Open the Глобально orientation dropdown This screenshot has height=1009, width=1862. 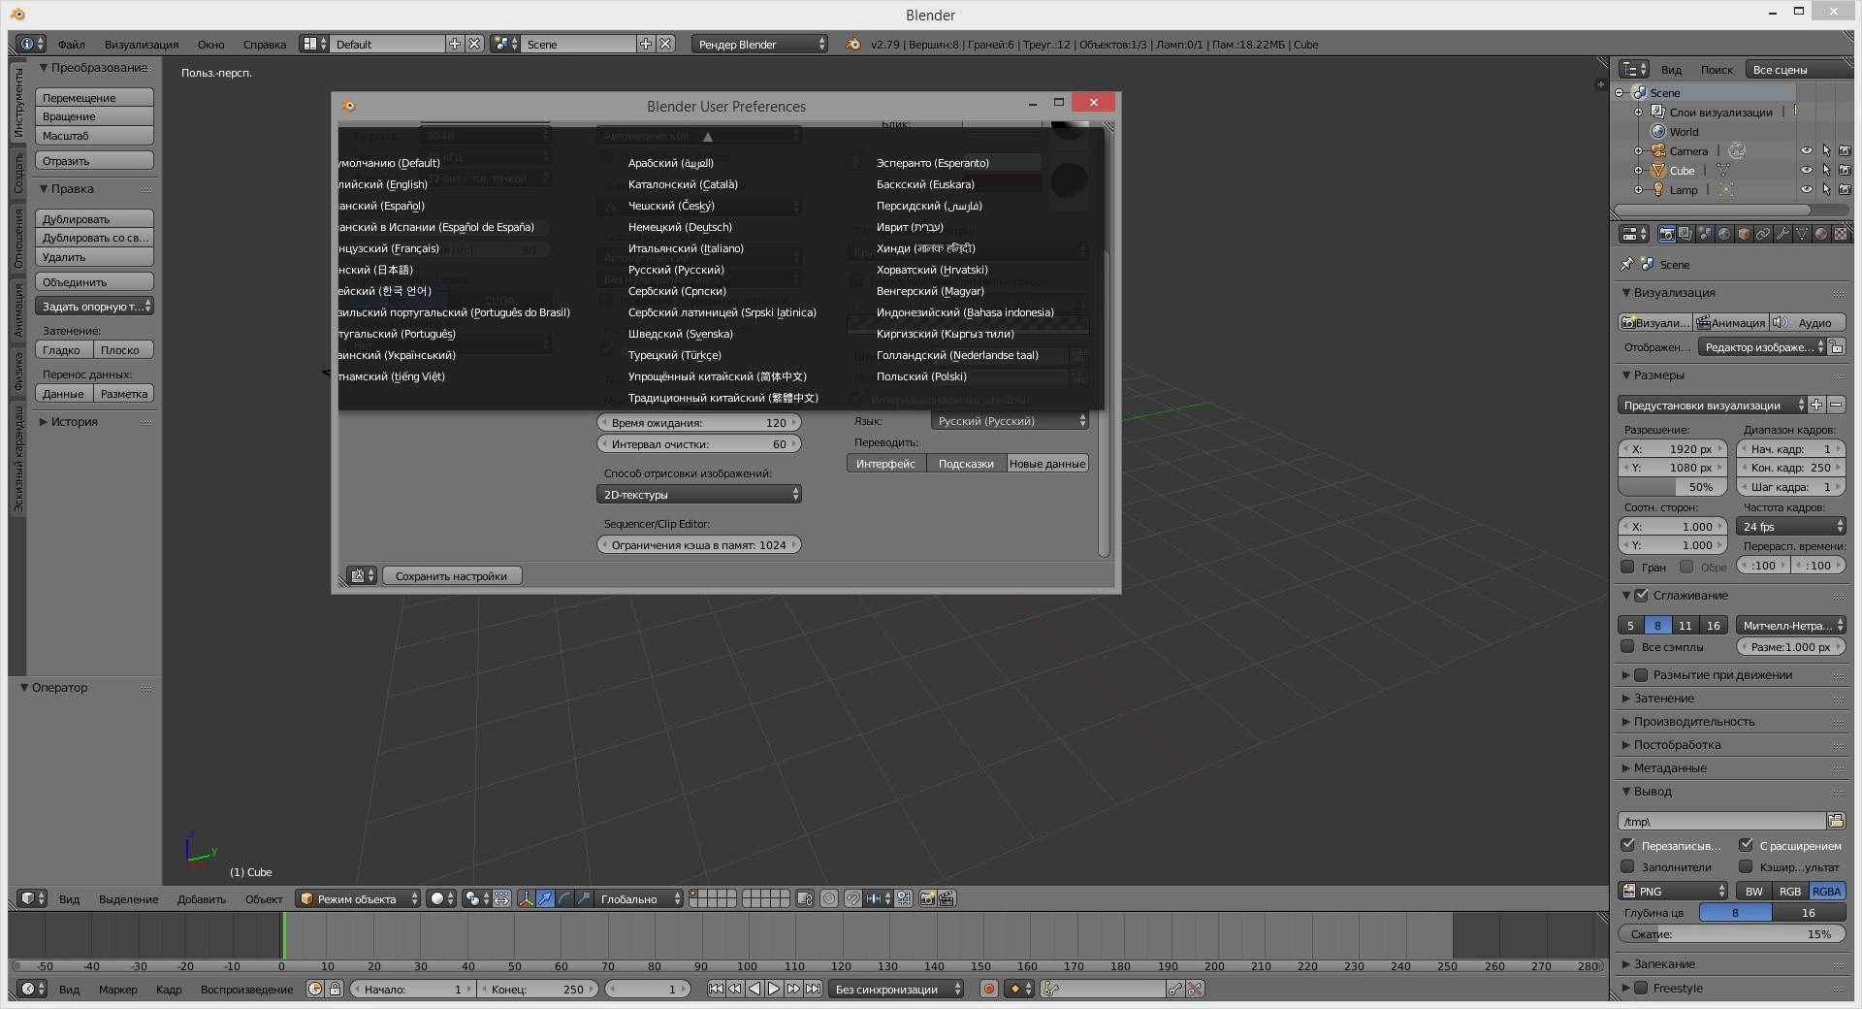click(638, 898)
